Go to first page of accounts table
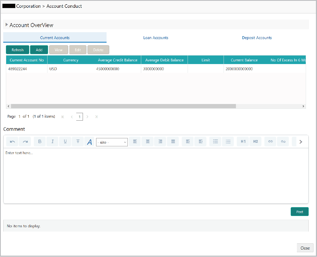317x257 pixels. (63, 117)
